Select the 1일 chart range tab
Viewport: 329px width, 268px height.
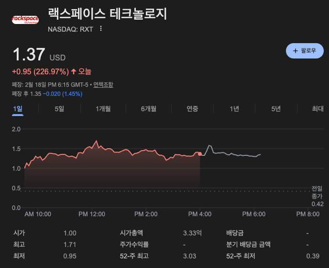tap(18, 109)
